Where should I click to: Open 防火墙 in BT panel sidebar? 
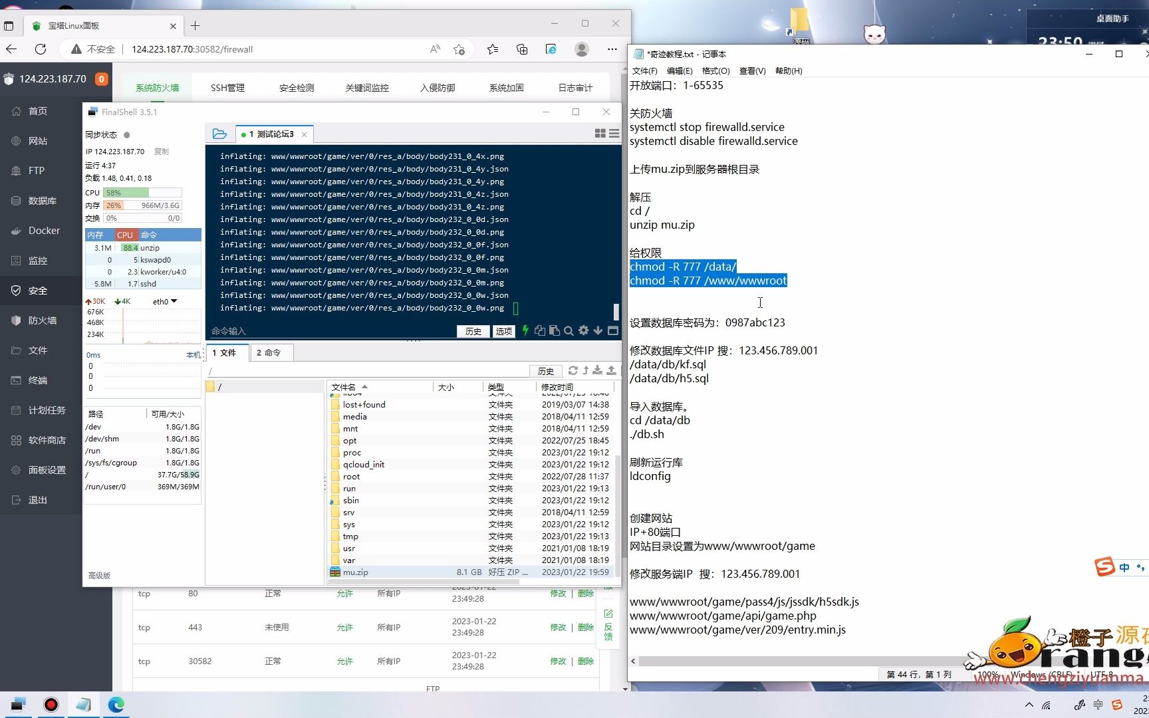[43, 320]
